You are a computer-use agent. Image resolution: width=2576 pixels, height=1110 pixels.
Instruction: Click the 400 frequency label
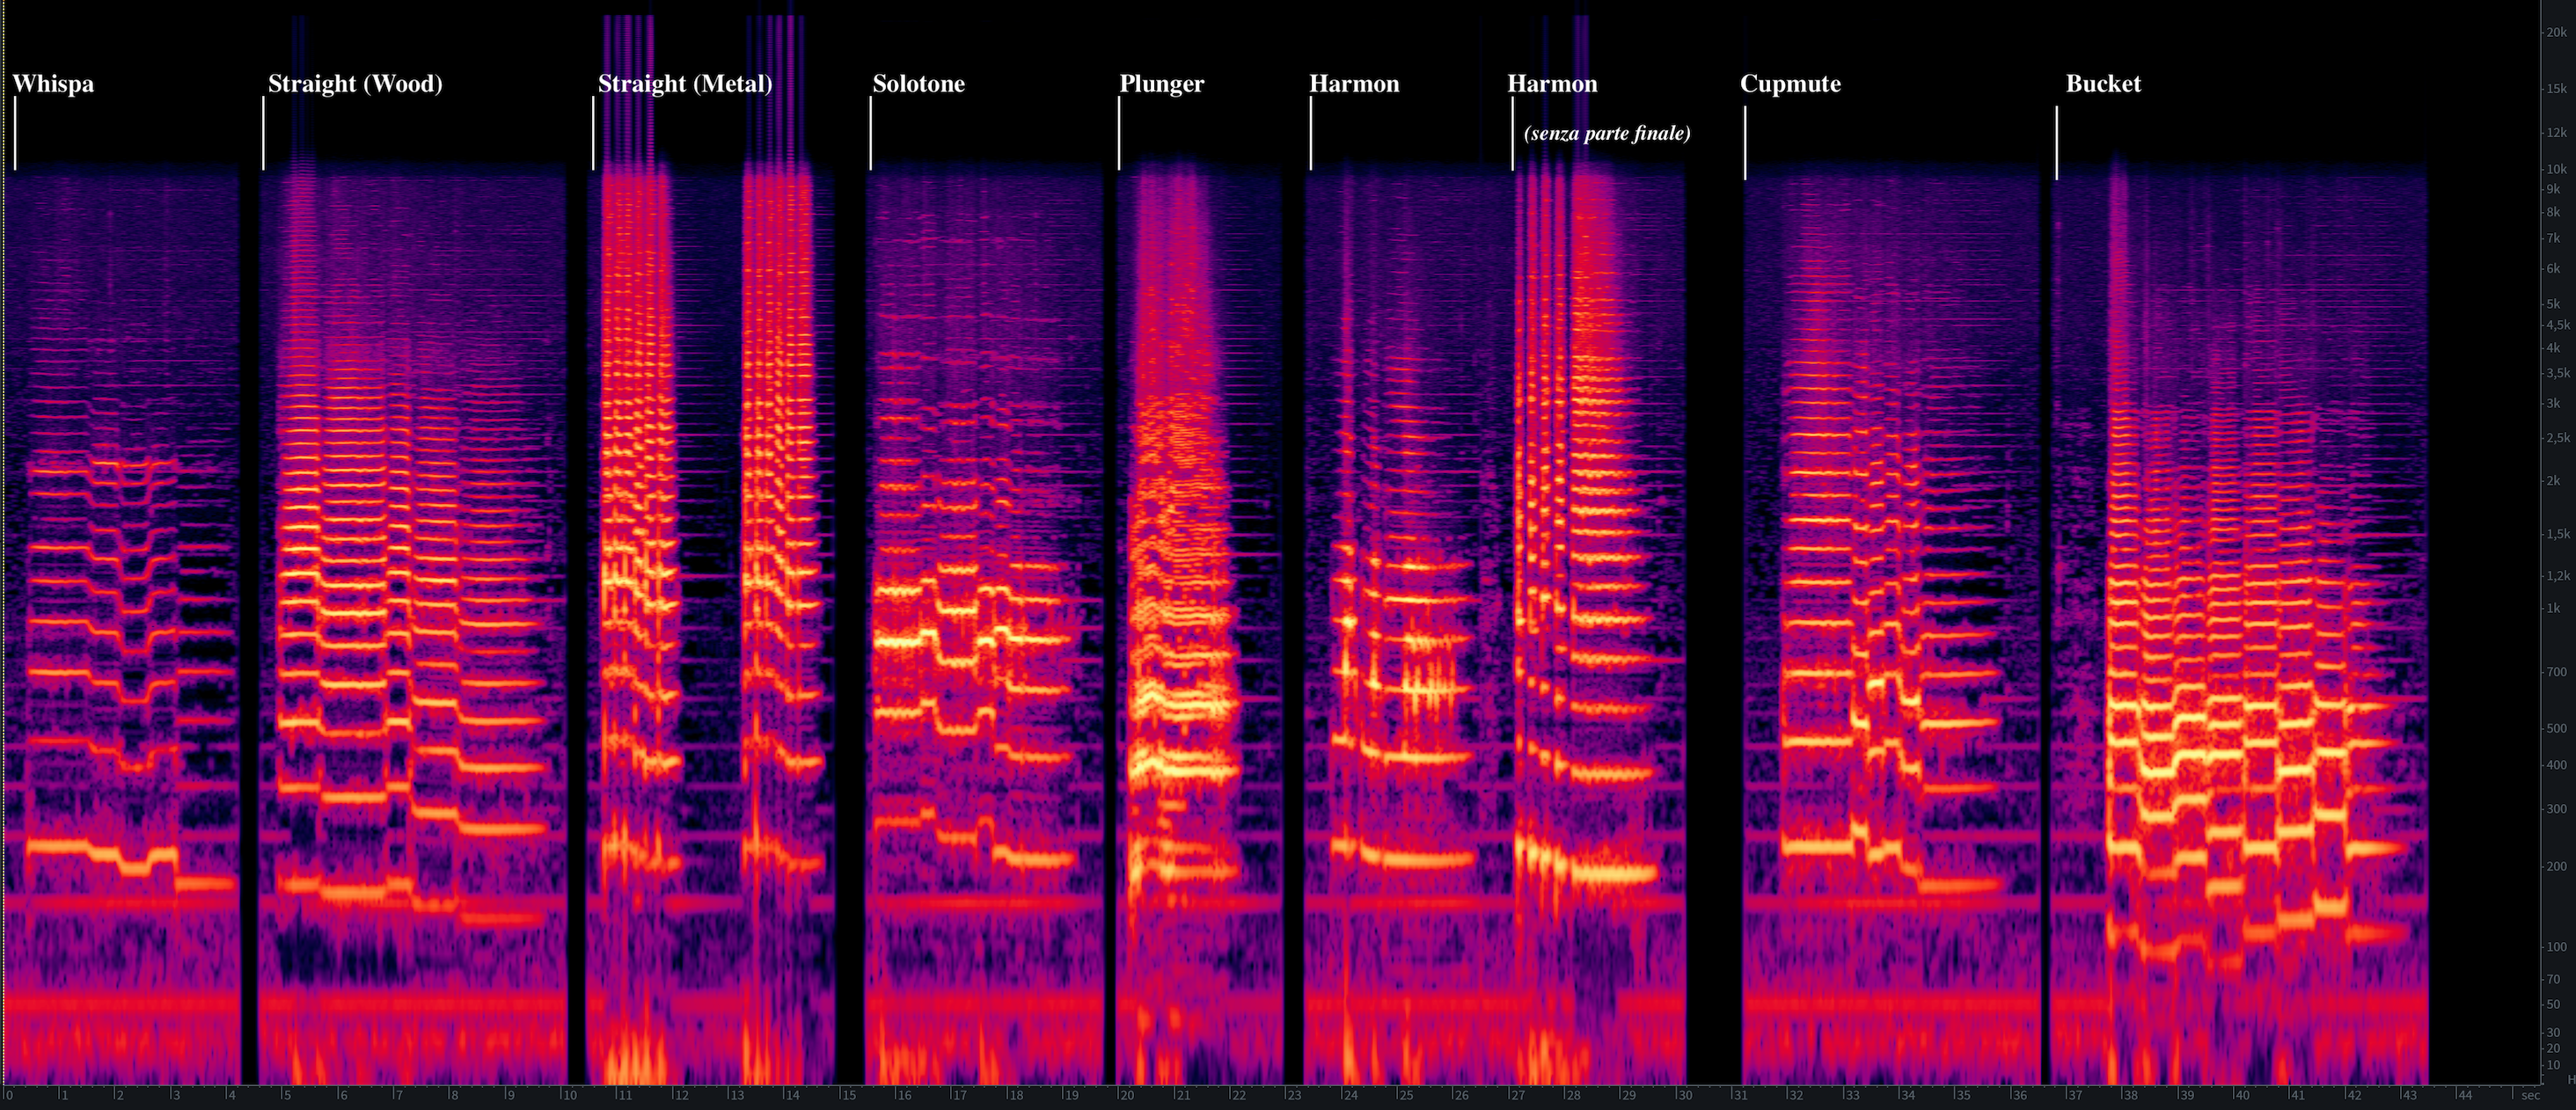point(2556,765)
